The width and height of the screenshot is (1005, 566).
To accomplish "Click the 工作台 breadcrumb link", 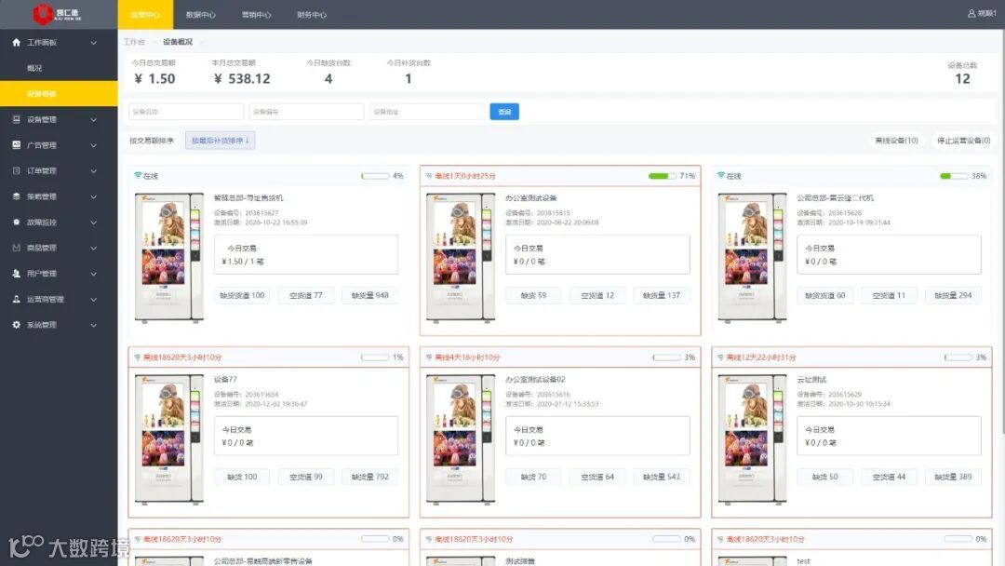I will (134, 42).
